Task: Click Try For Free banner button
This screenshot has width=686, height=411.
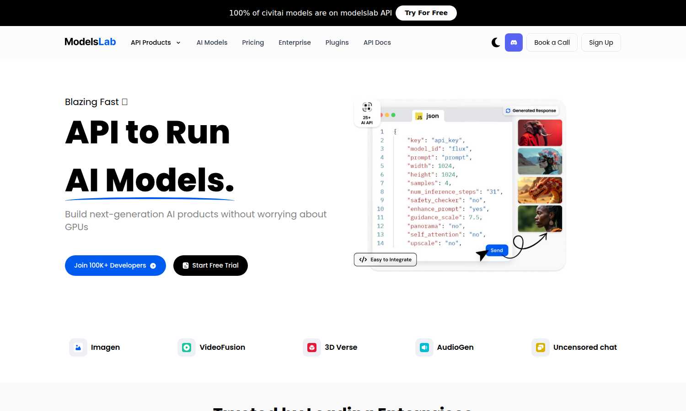Action: coord(426,13)
